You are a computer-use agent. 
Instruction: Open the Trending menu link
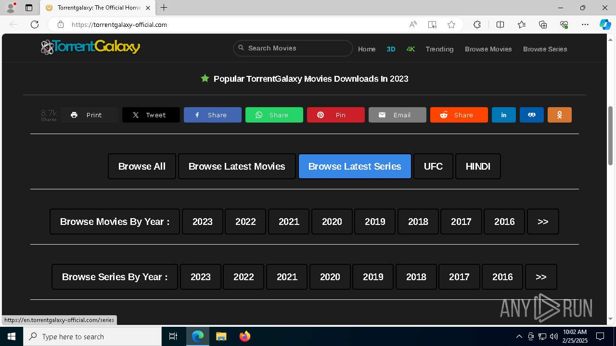click(x=439, y=49)
